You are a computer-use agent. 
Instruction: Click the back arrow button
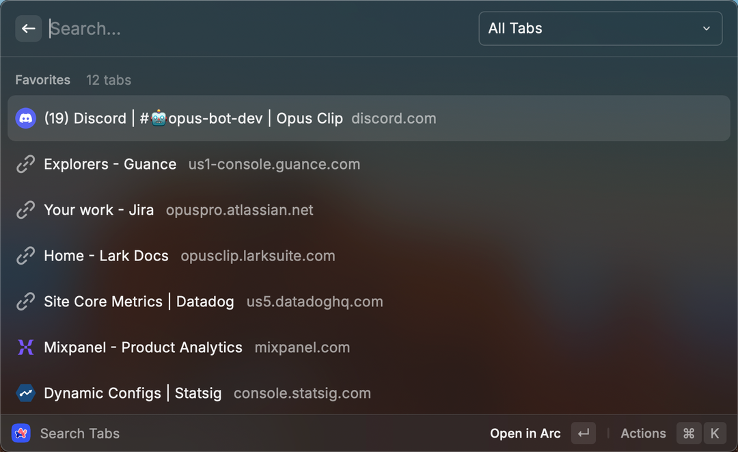pos(28,29)
